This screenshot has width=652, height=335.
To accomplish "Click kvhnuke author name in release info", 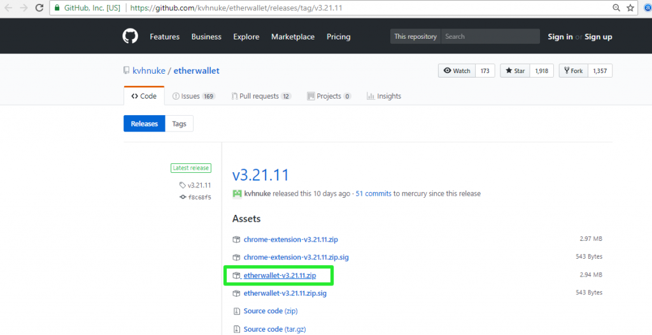I will tap(257, 193).
